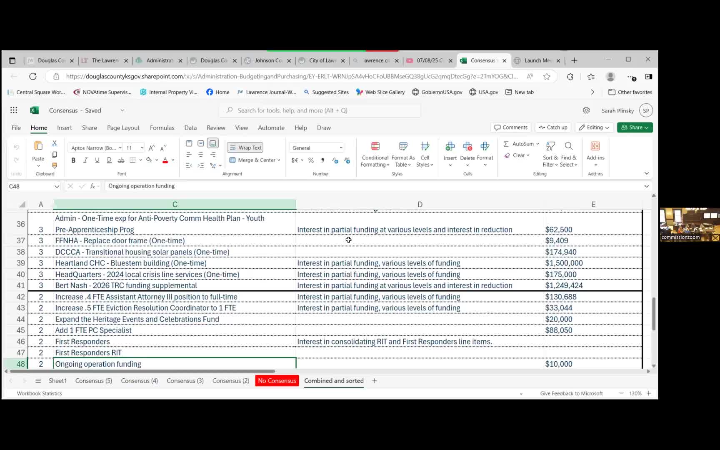This screenshot has height=450, width=720.
Task: Click the zoom out minus control
Action: point(621,393)
